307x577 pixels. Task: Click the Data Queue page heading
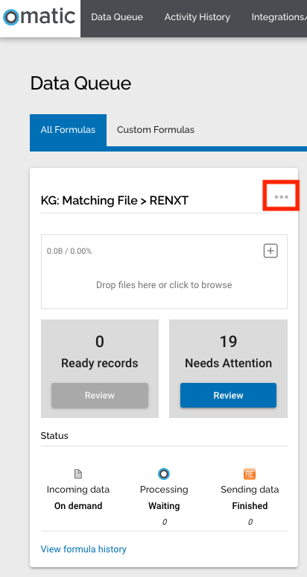(80, 84)
